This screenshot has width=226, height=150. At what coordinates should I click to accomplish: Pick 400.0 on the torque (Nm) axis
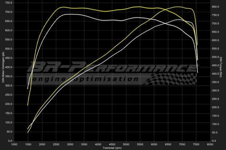[215, 74]
